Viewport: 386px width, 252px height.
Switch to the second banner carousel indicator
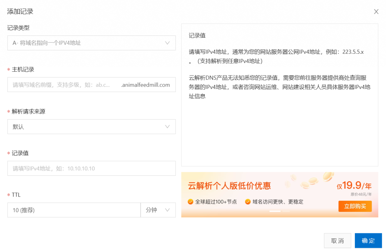click(x=286, y=211)
